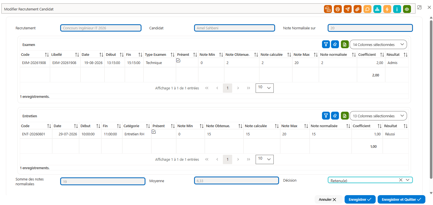Open the 13 Colonnes sélectionnées dropdown

[x=378, y=116]
